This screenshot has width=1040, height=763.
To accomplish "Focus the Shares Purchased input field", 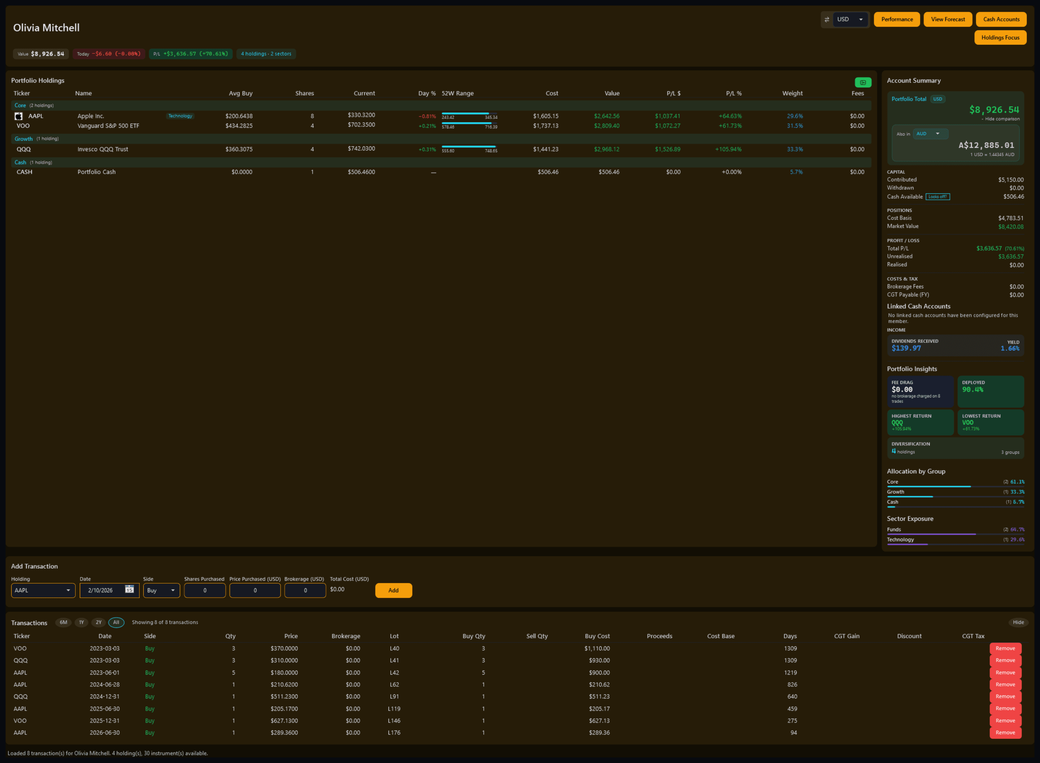I will [205, 590].
